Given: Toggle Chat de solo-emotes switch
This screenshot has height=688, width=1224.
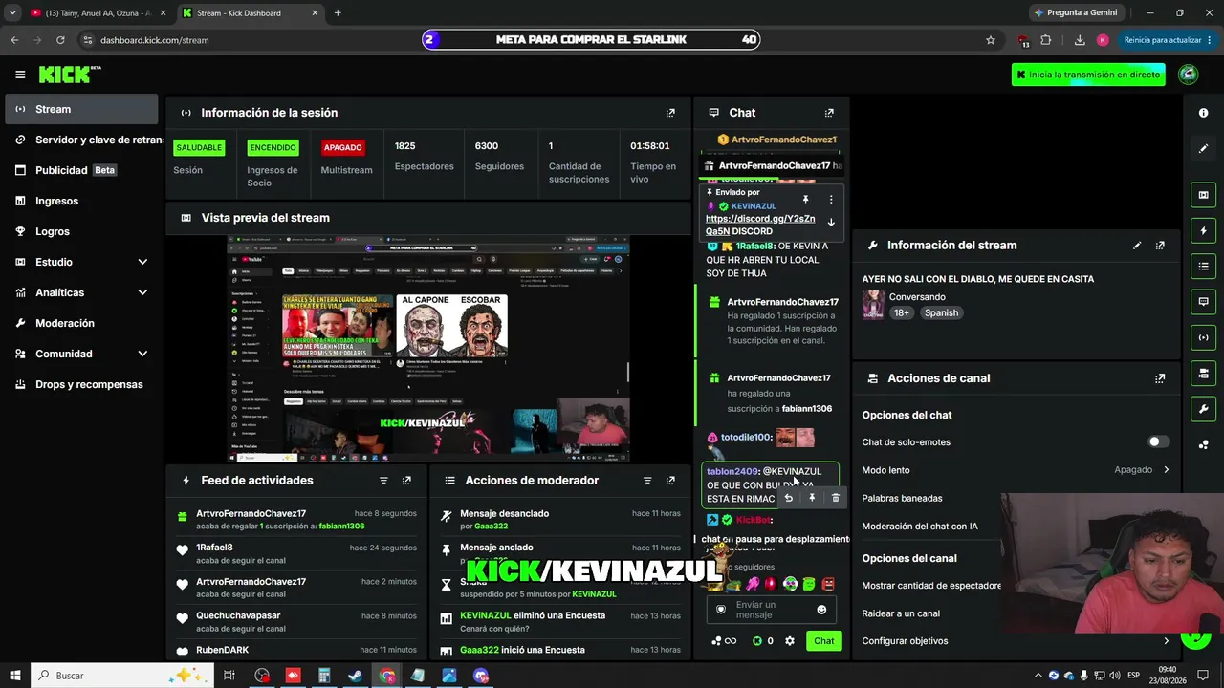Looking at the screenshot, I should pos(1158,442).
